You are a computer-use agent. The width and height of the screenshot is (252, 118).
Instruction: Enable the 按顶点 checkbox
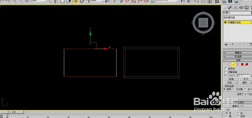(226, 68)
